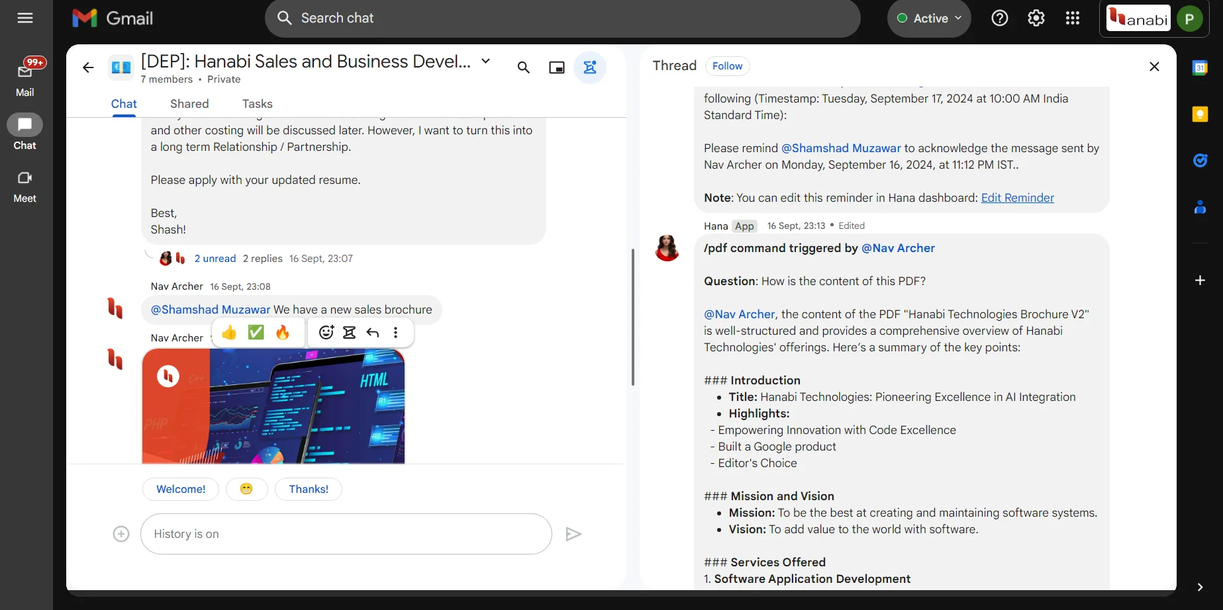The height and width of the screenshot is (610, 1223).
Task: Click the Gmail logo
Action: coord(113,18)
